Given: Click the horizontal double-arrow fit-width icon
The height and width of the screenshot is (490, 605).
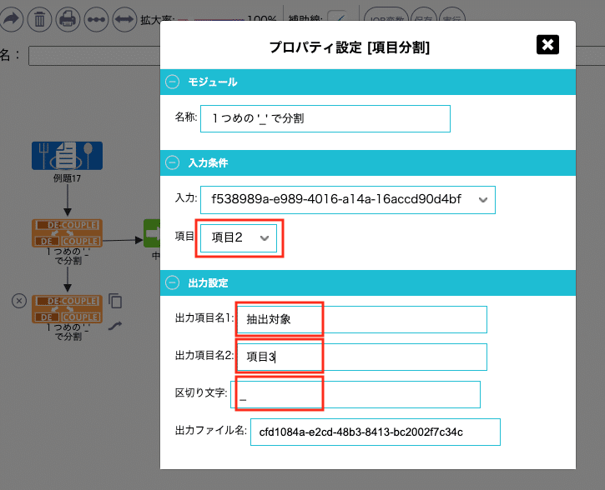Looking at the screenshot, I should tap(124, 19).
